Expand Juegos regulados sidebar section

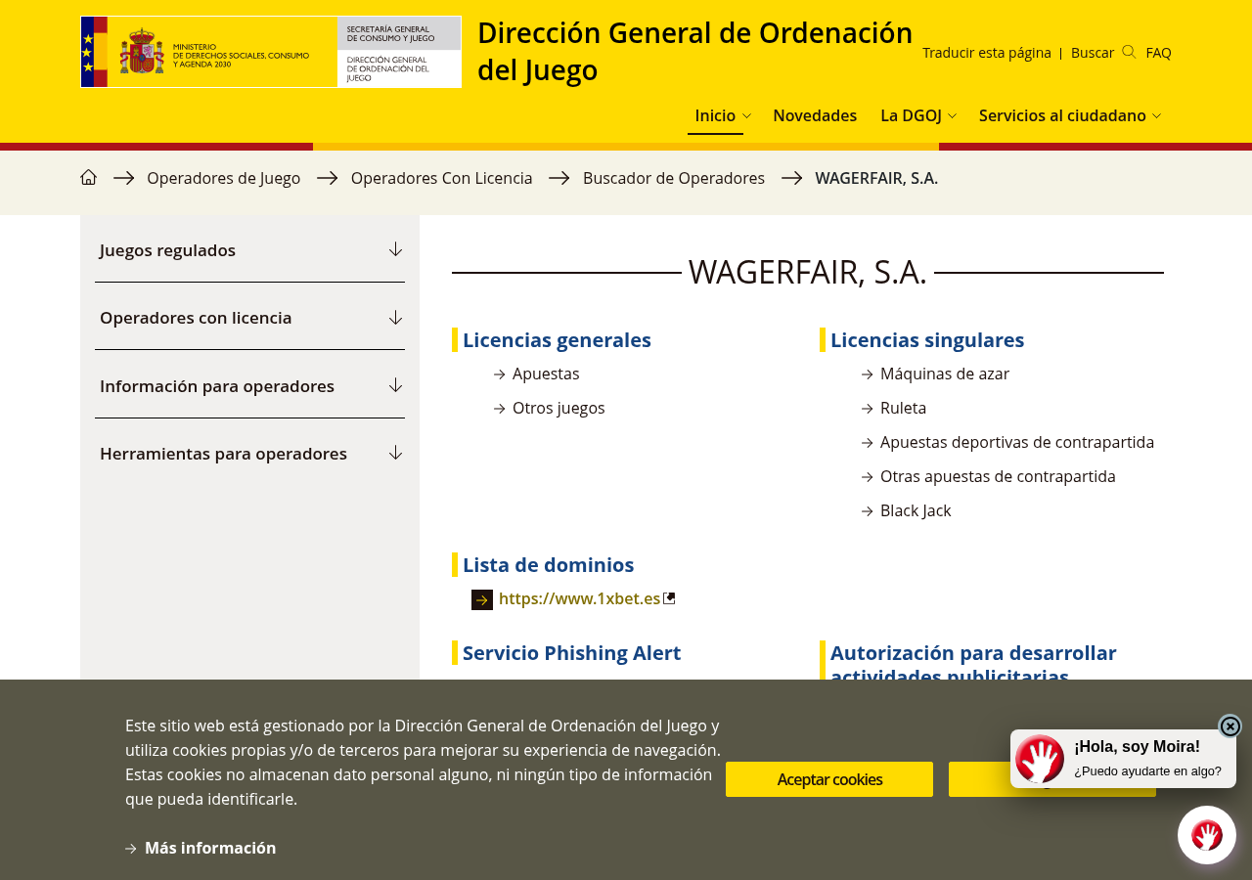(249, 249)
